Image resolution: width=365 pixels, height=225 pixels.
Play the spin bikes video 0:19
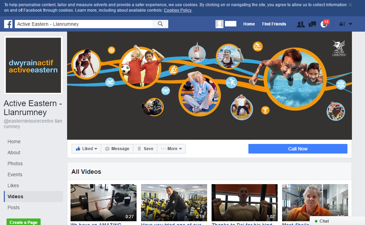point(174,203)
